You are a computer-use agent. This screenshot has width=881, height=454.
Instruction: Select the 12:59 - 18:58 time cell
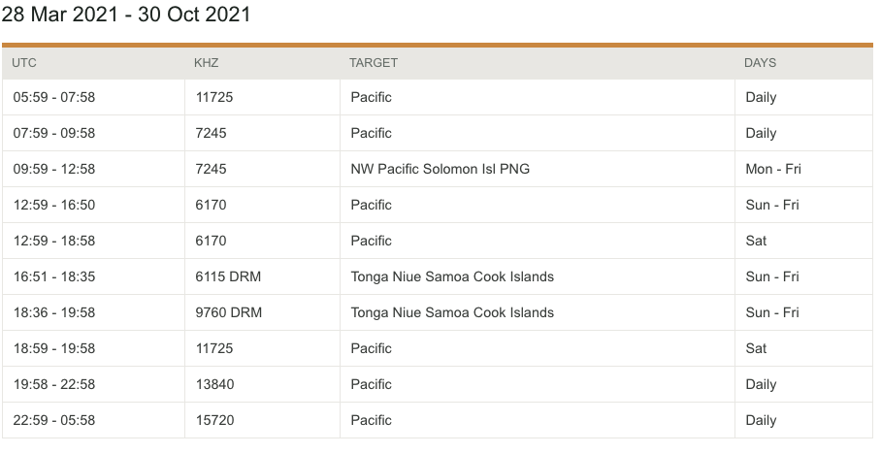click(x=54, y=241)
